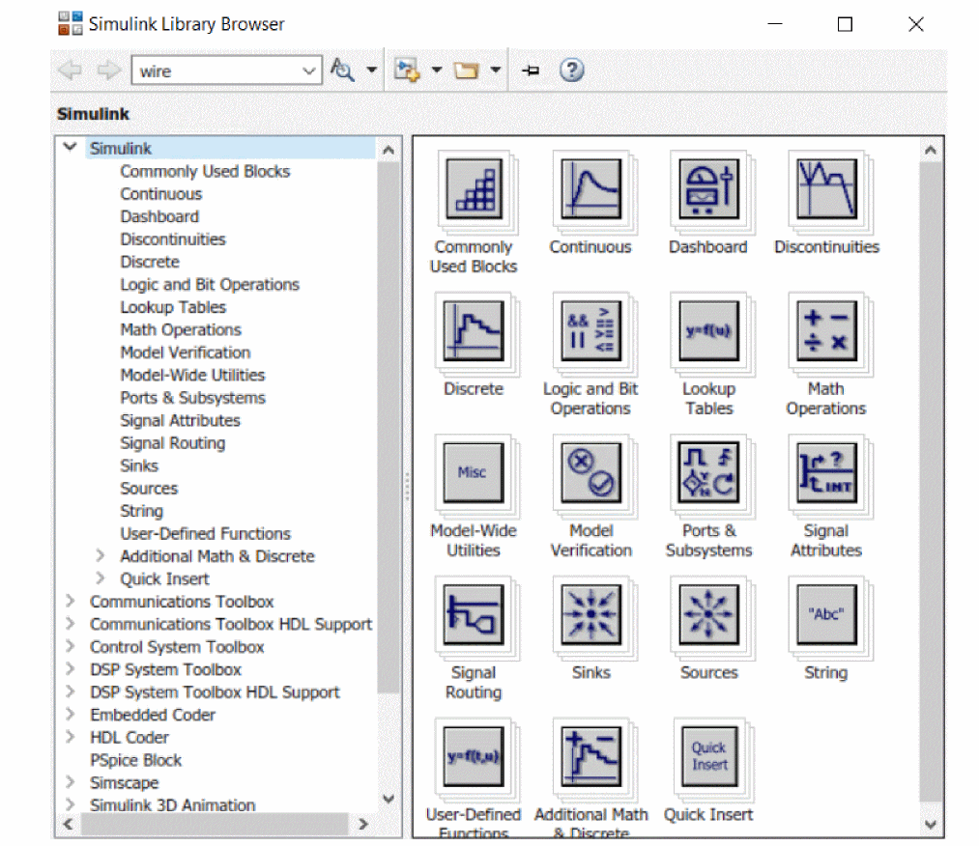The width and height of the screenshot is (979, 846).
Task: Select User-Defined Functions in the tree
Action: 206,533
